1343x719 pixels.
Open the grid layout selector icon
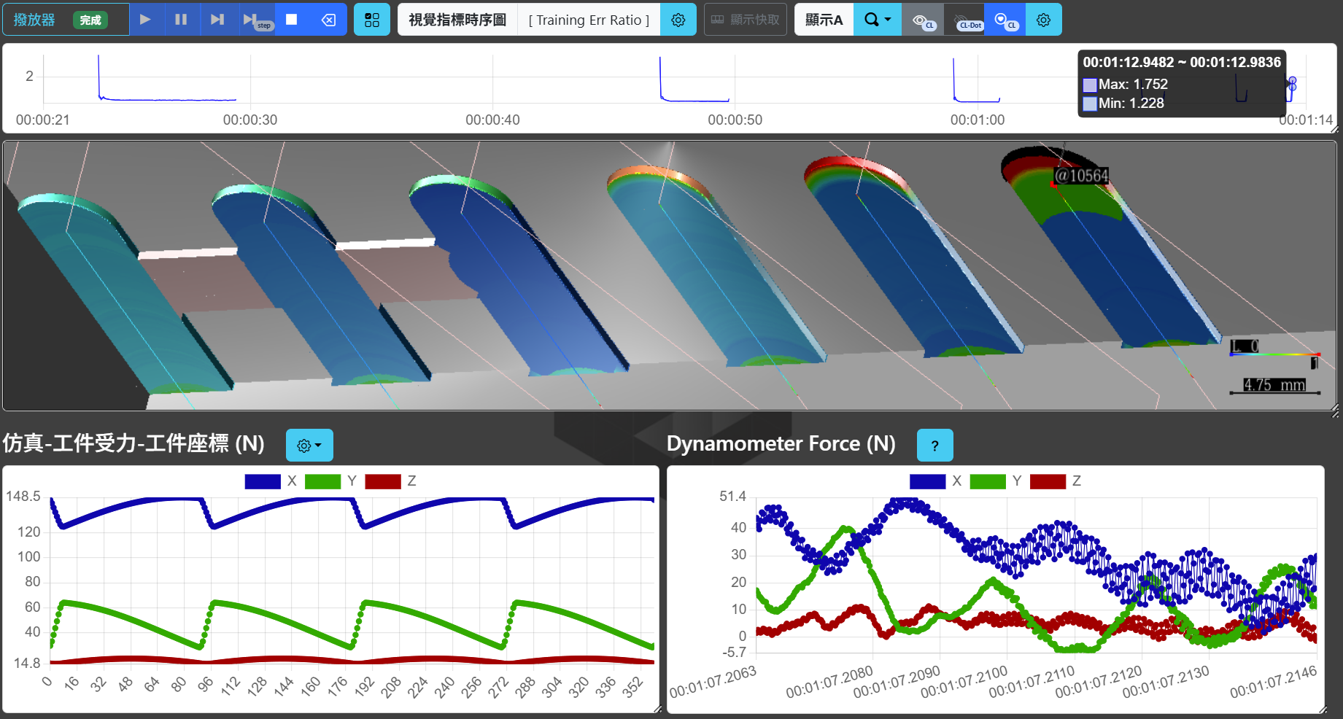coord(372,20)
